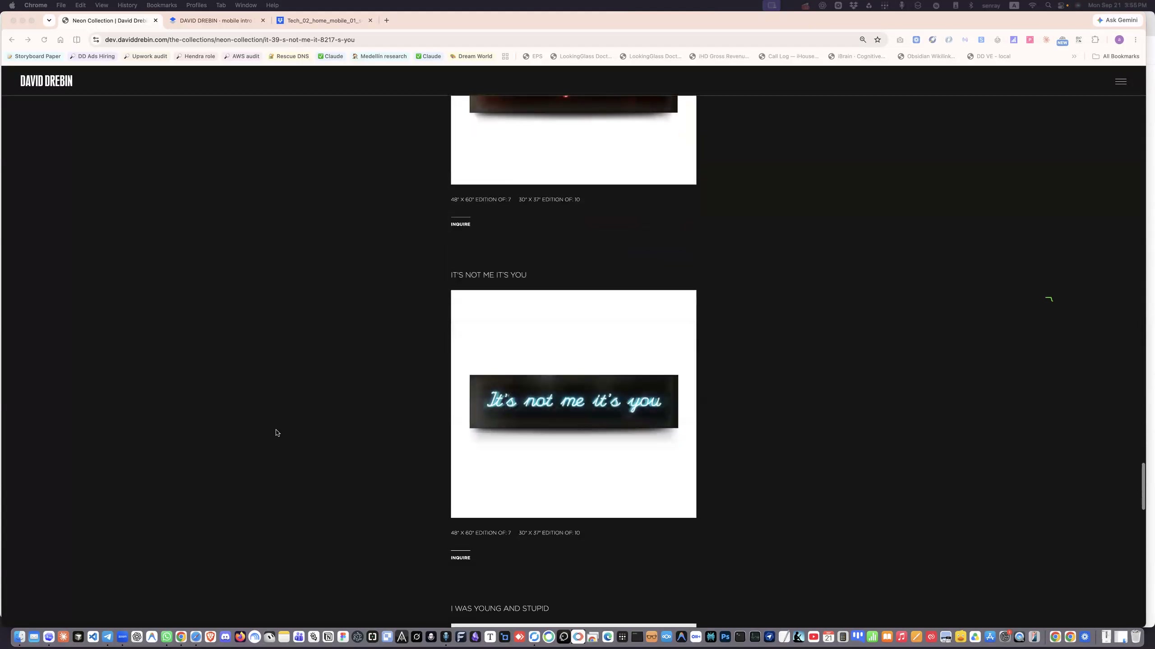The image size is (1155, 649).
Task: Click the I WAS YOUNG AND STUPID title
Action: pos(500,608)
